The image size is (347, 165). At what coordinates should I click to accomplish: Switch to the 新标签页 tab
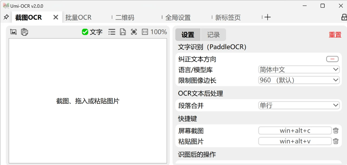(228, 18)
